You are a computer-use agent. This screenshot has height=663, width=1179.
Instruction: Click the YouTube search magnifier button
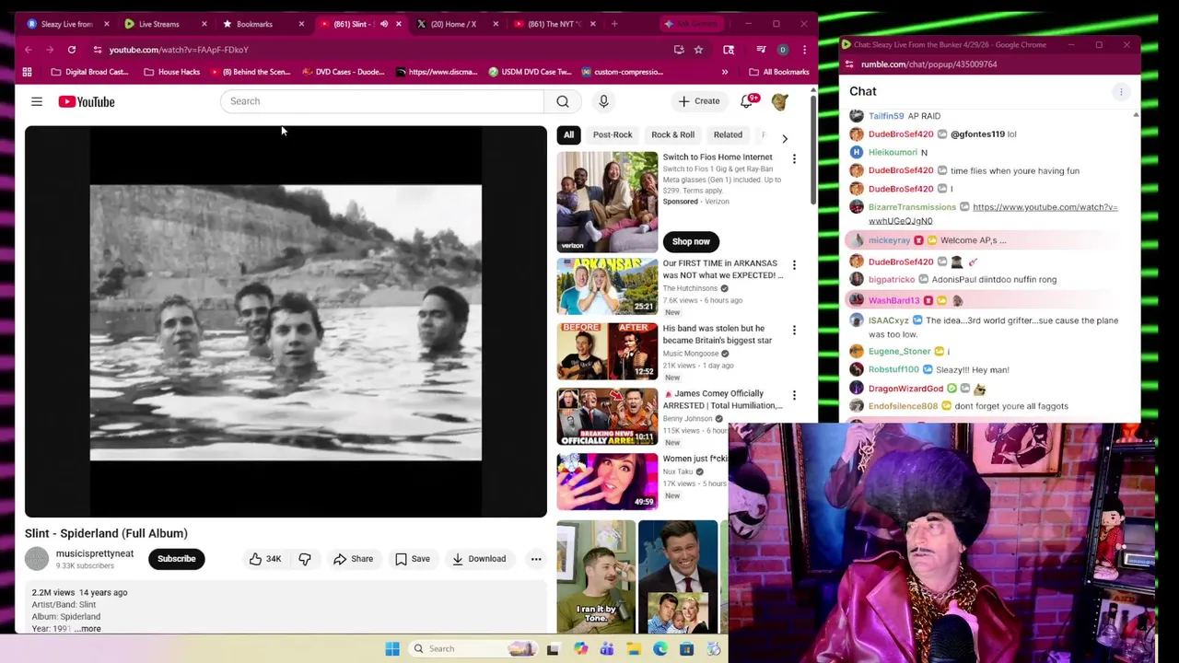pyautogui.click(x=563, y=101)
